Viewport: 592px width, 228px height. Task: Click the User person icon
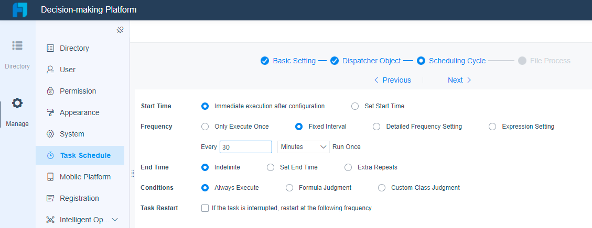tap(50, 70)
